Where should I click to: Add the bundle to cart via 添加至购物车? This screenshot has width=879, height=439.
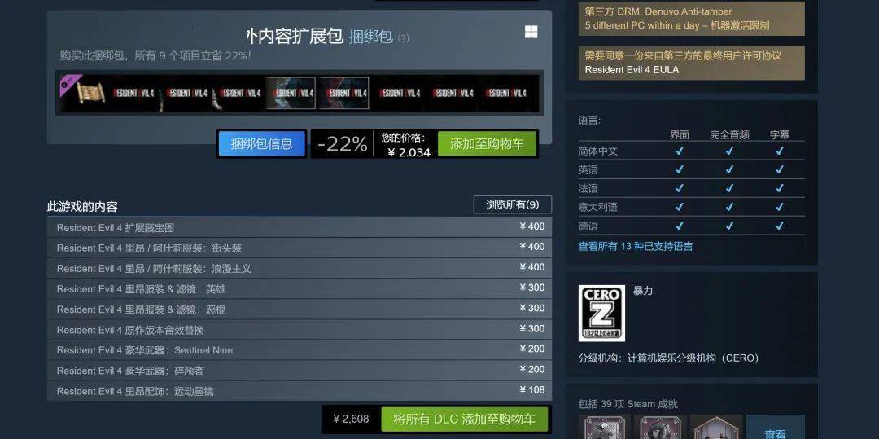[487, 144]
